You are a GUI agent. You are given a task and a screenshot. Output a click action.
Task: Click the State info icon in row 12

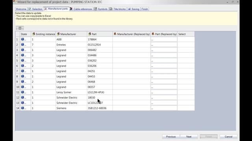click(x=22, y=97)
